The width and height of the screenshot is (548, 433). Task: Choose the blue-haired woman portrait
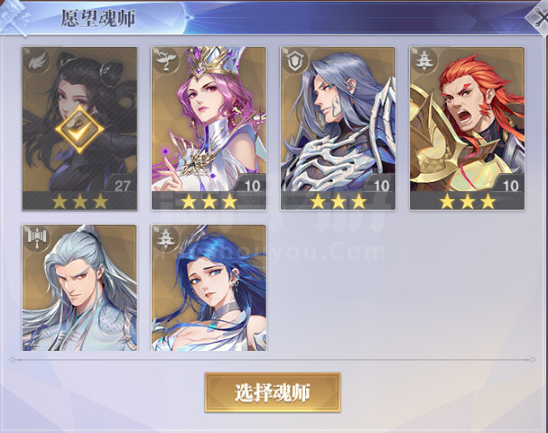click(209, 288)
